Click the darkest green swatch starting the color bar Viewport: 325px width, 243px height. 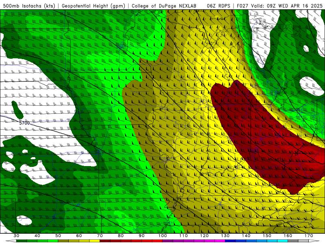(22, 241)
